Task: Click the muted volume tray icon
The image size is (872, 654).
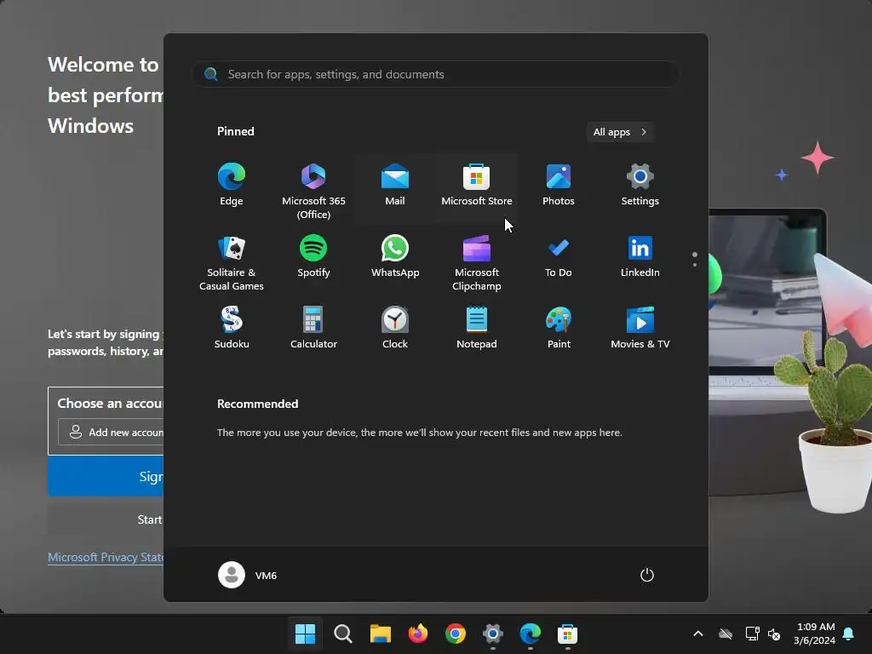Action: point(774,634)
